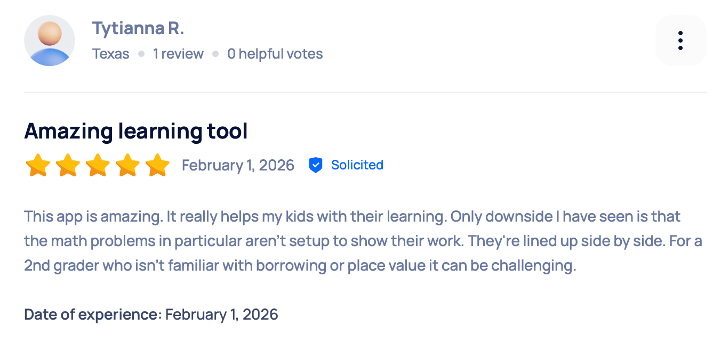Click Tytianna R.'s profile avatar

[50, 40]
